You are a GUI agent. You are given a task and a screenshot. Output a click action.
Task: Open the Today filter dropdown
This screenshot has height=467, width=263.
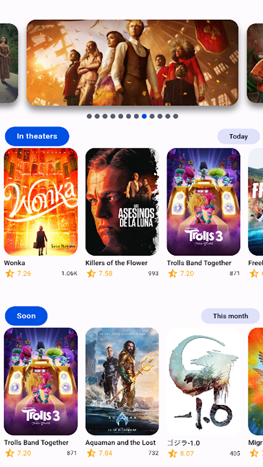[x=238, y=137]
